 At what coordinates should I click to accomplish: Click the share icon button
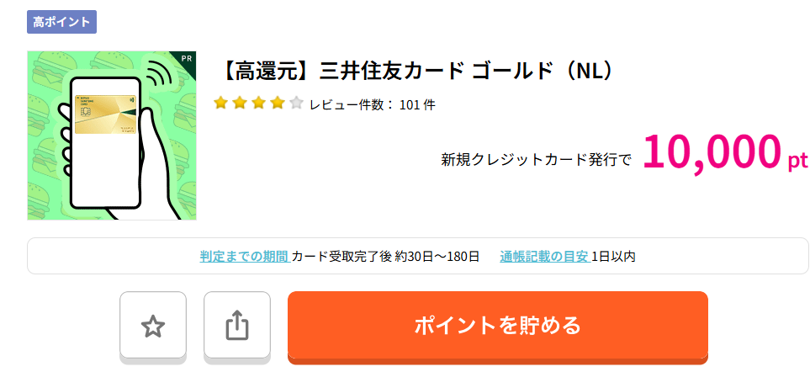click(x=237, y=325)
